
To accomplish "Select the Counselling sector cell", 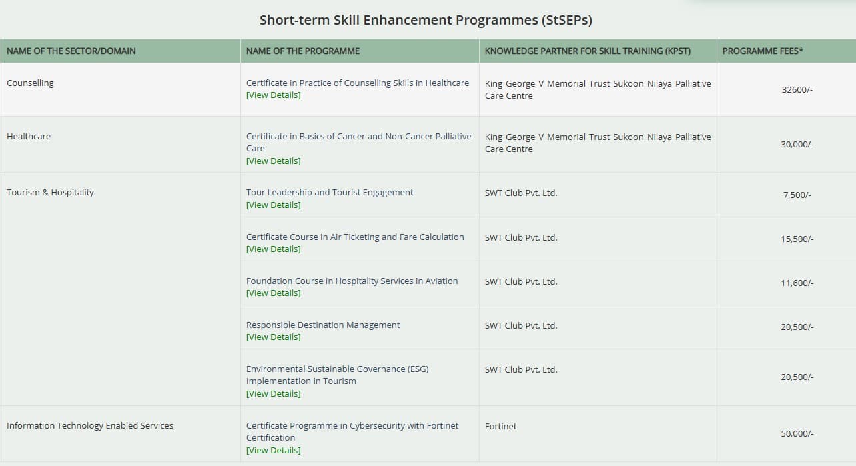I will tap(30, 83).
